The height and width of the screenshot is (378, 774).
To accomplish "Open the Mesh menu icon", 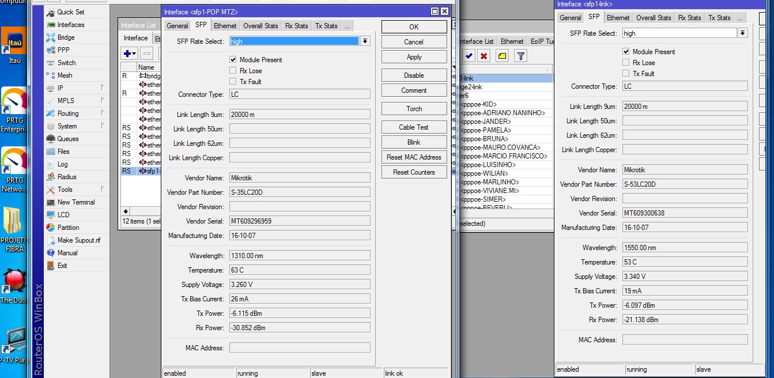I will tap(51, 75).
